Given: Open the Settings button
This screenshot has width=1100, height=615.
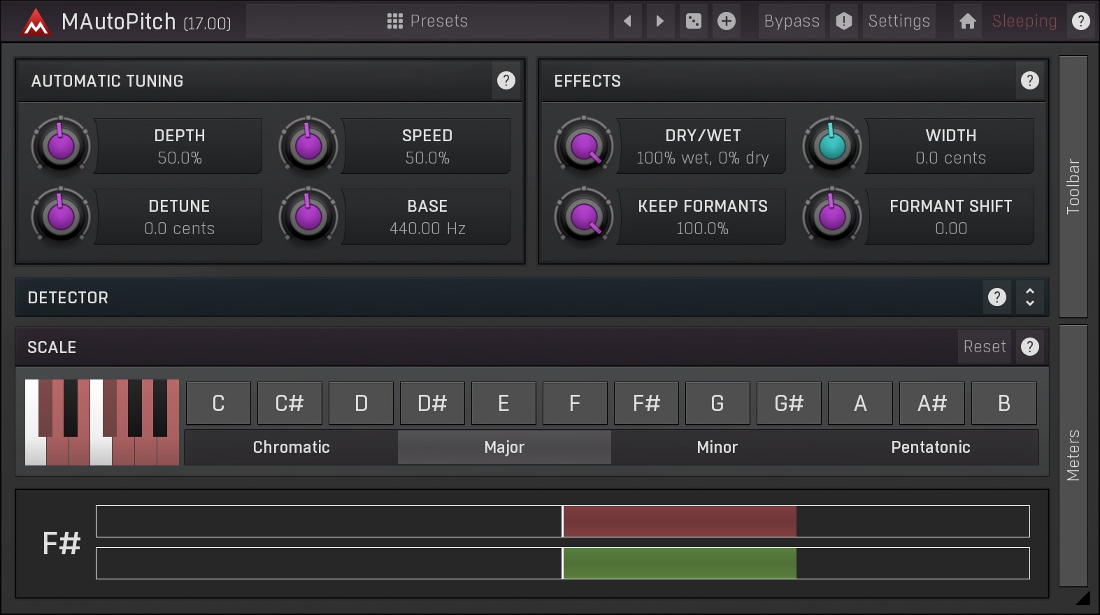Looking at the screenshot, I should pos(899,21).
